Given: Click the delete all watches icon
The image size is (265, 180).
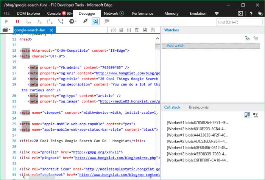Looking at the screenshot, I should tap(256, 38).
